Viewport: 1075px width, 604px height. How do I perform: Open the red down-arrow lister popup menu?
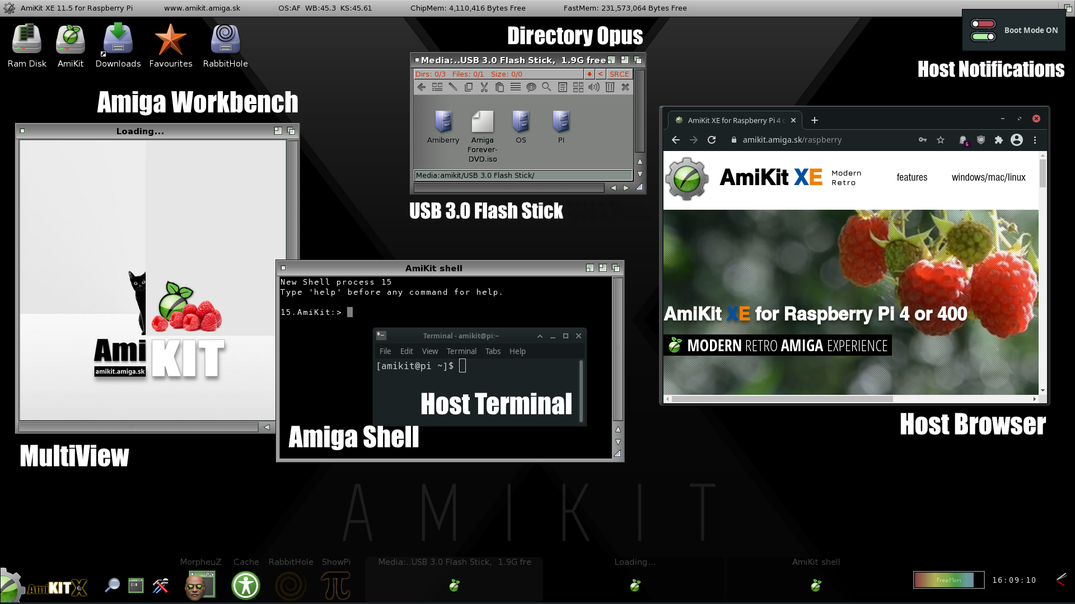(589, 74)
